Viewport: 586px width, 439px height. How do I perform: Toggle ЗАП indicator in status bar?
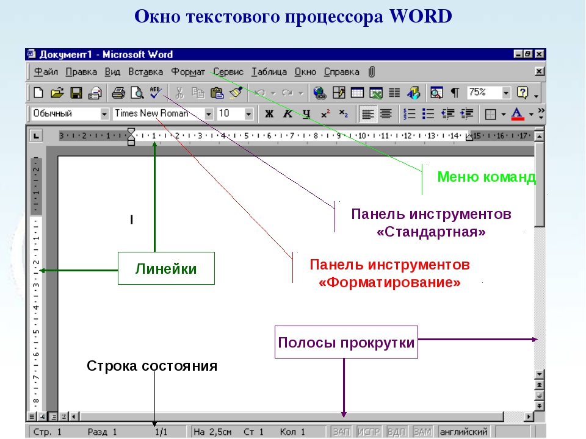click(x=341, y=432)
